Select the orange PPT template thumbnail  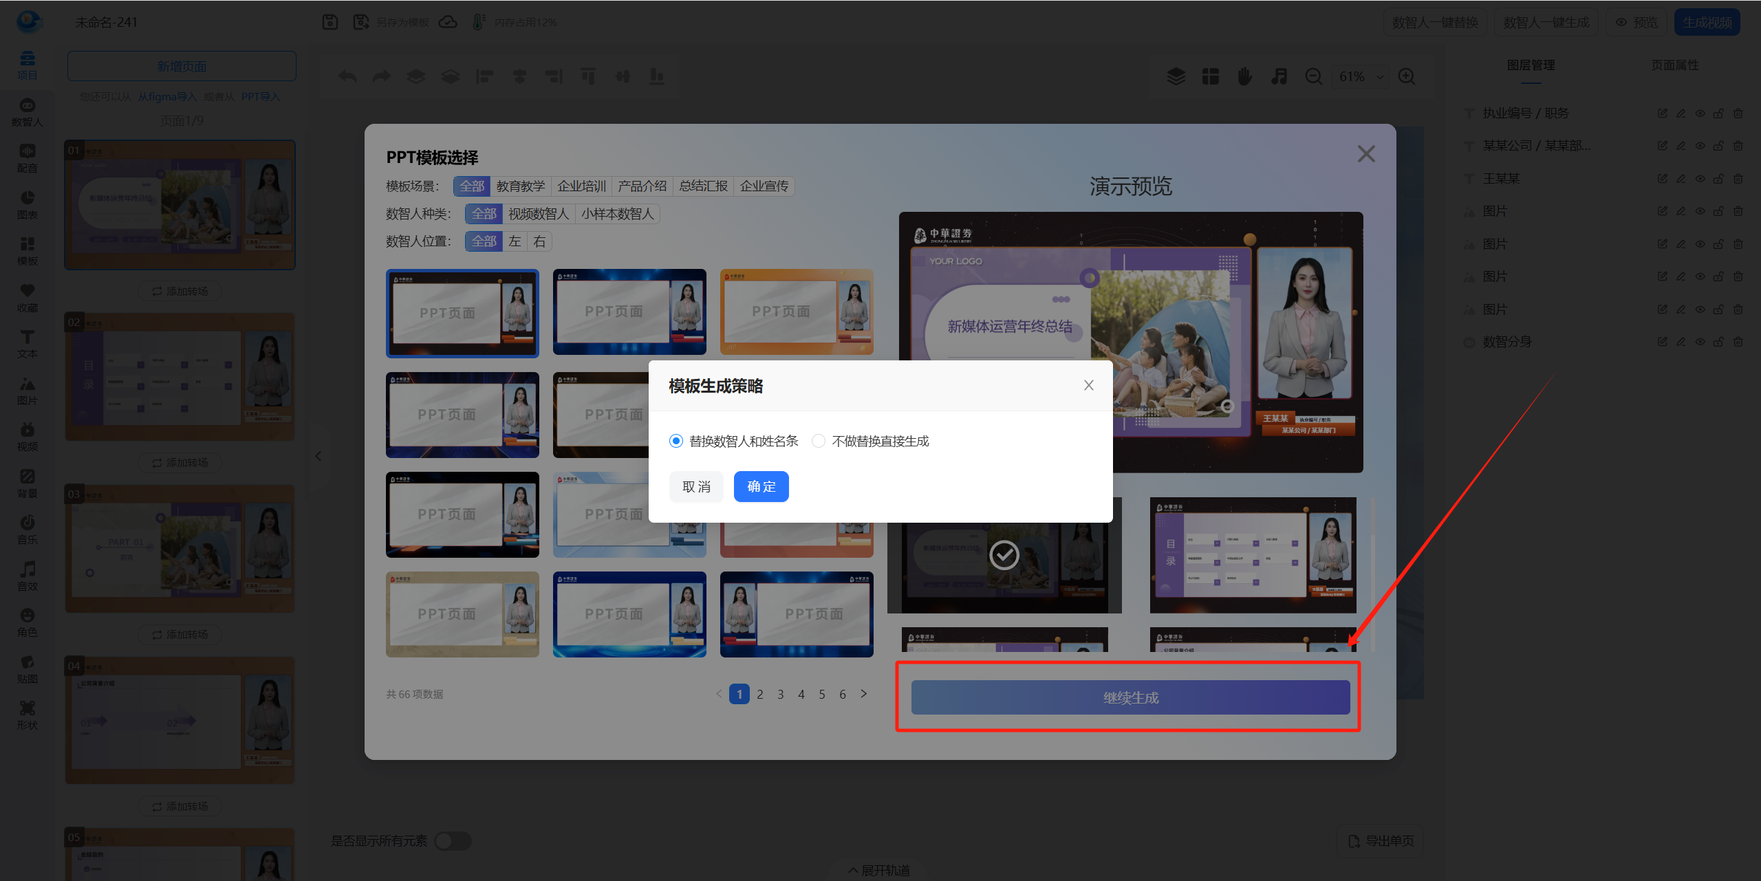797,312
